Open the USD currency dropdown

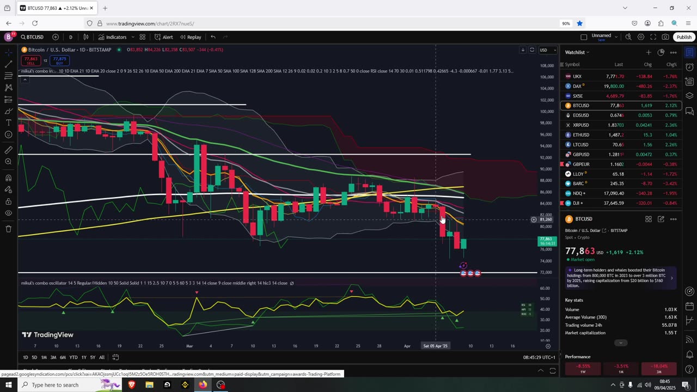pos(547,50)
